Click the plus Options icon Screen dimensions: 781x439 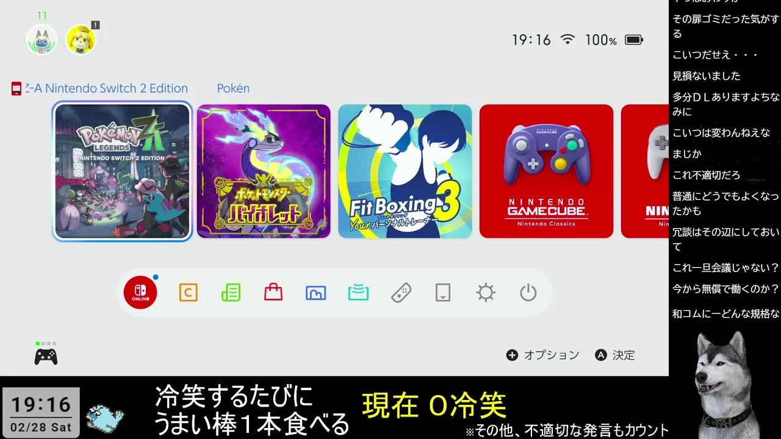tap(512, 355)
